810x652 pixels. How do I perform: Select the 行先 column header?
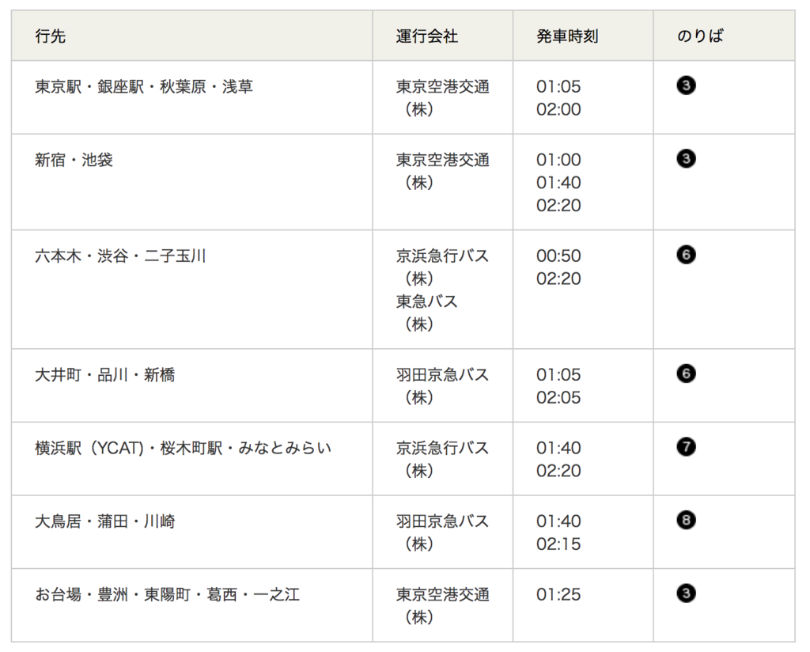(50, 36)
